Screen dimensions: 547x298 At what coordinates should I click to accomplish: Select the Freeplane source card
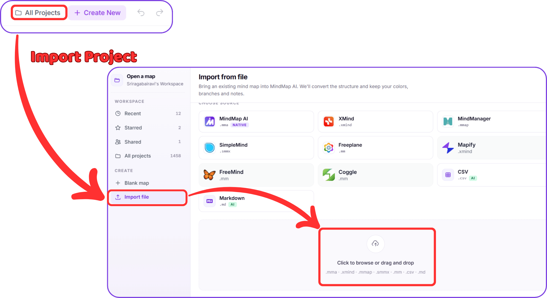tap(375, 148)
